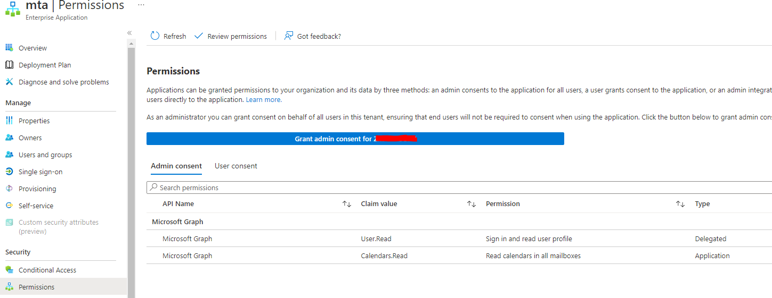Viewport: 772px width, 298px height.
Task: Select the Calendars.Read claim value
Action: click(x=384, y=256)
